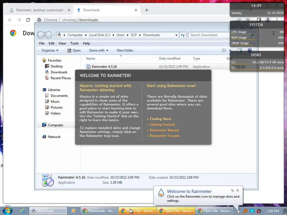Close the Downloads Chrome tab
This screenshot has width=287, height=215.
136,10
